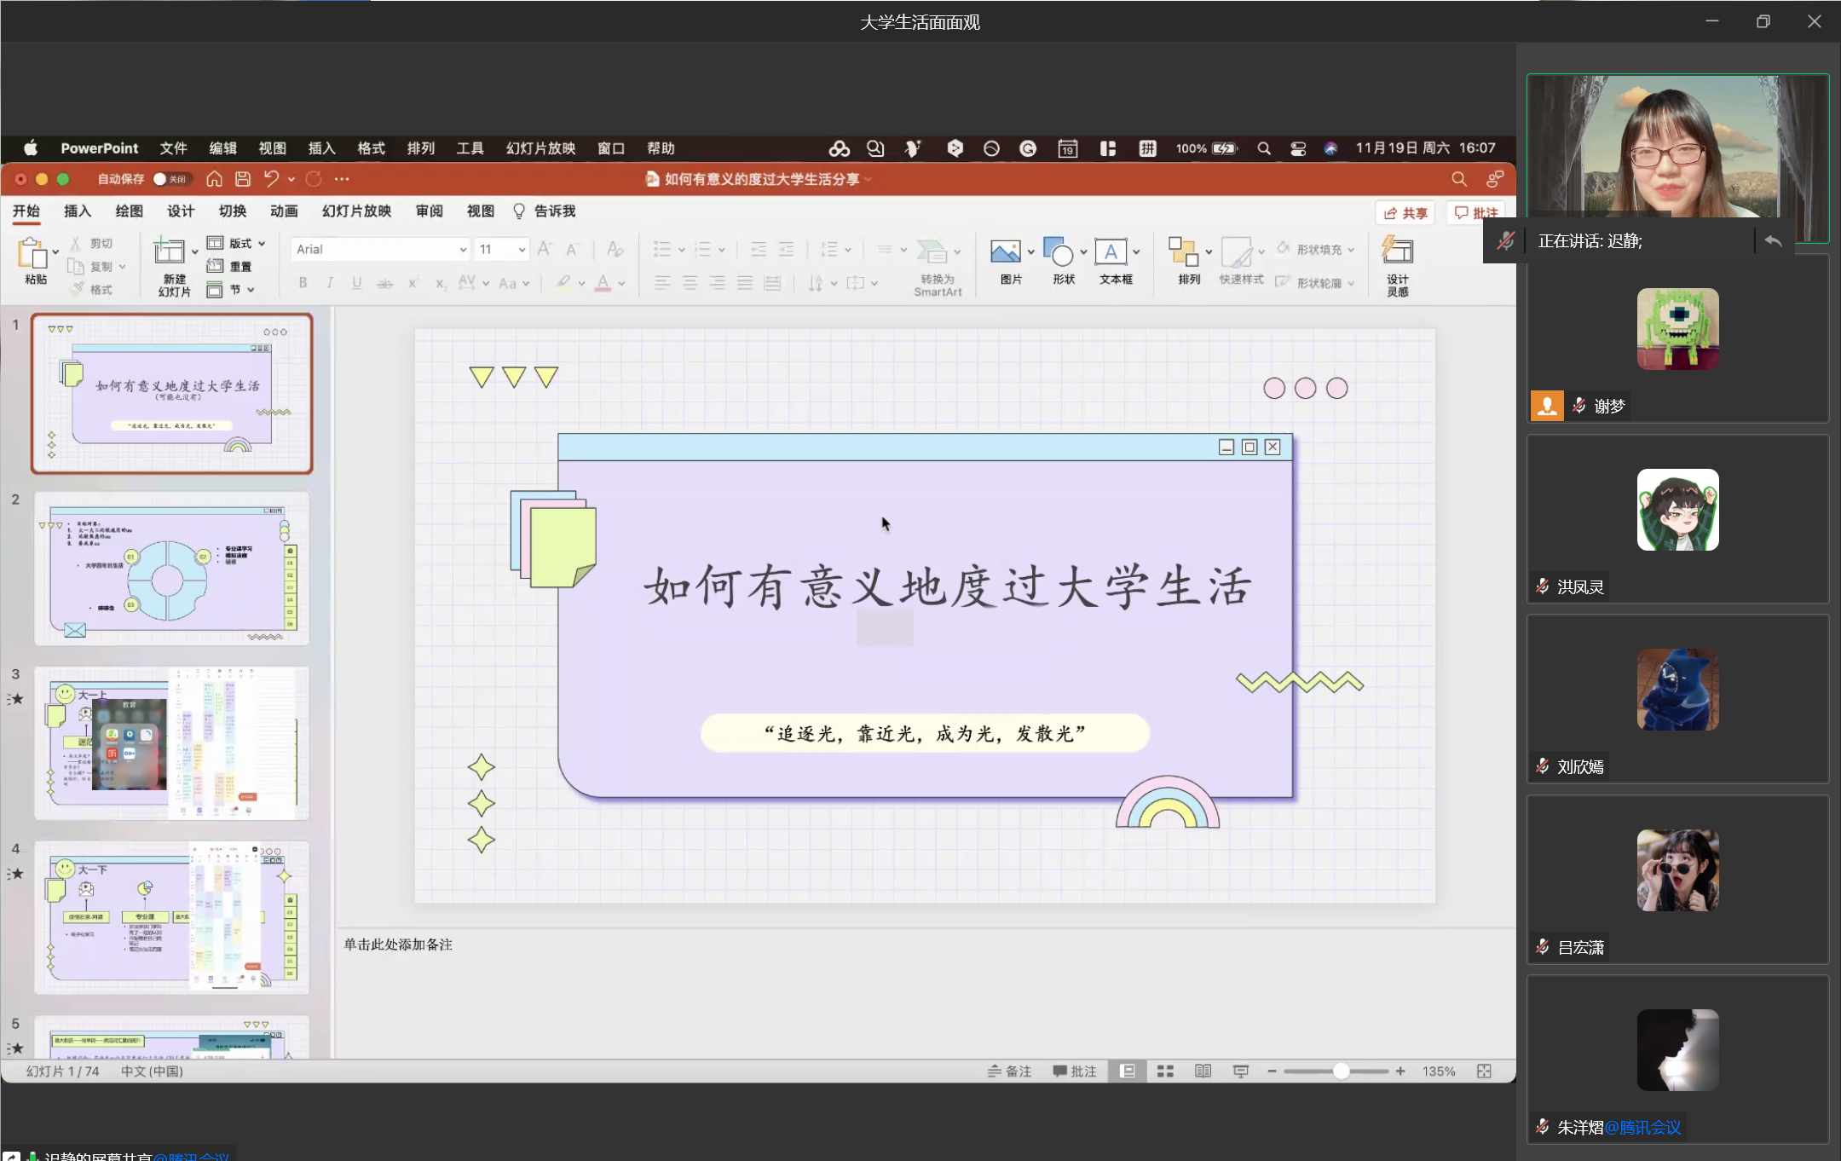
Task: Click the Convert to SmartArt icon
Action: click(932, 252)
